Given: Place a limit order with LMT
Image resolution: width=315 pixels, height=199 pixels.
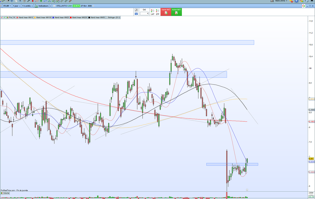Looking at the screenshot, I should coord(153,12).
